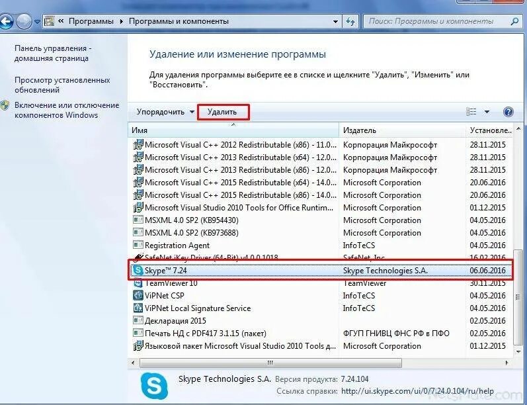Sort by the Установлено column header
The image size is (527, 405).
490,130
